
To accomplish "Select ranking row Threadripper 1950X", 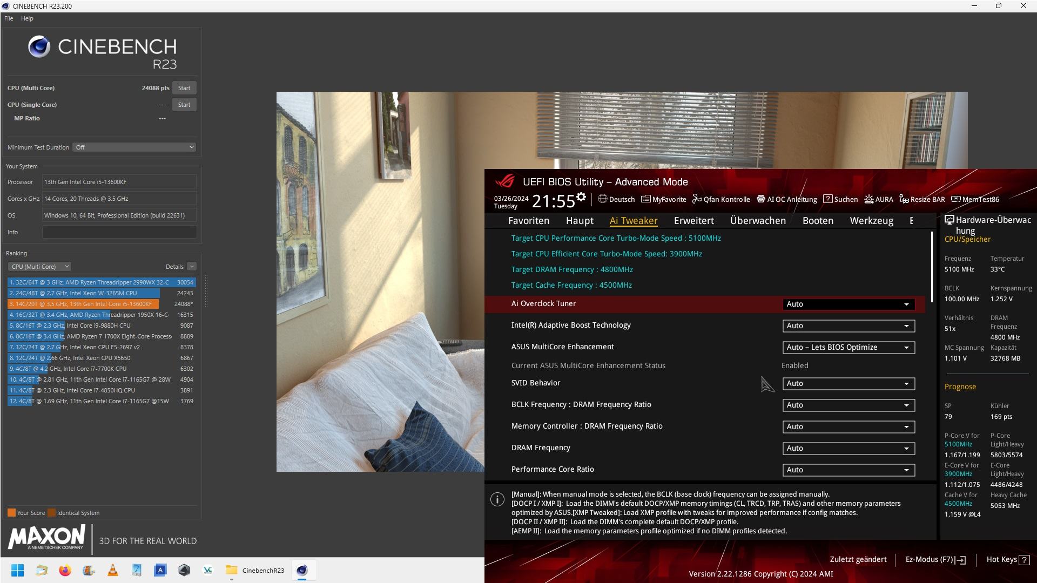I will (x=101, y=315).
